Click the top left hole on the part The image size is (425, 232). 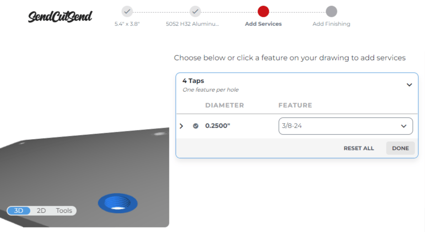click(21, 143)
